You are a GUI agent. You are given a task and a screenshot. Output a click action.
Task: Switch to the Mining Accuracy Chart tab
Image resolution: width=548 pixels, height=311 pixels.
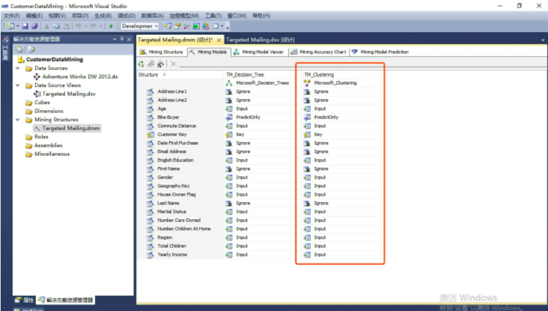click(x=318, y=52)
